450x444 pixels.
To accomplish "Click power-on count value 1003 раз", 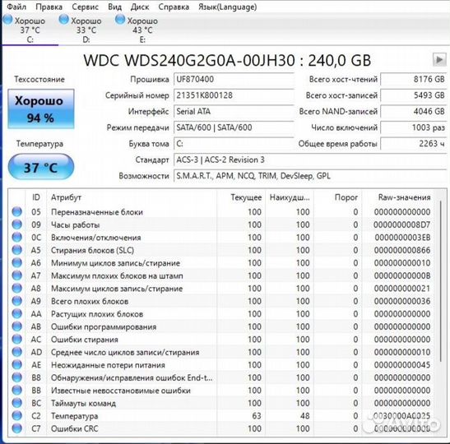I will (x=414, y=127).
